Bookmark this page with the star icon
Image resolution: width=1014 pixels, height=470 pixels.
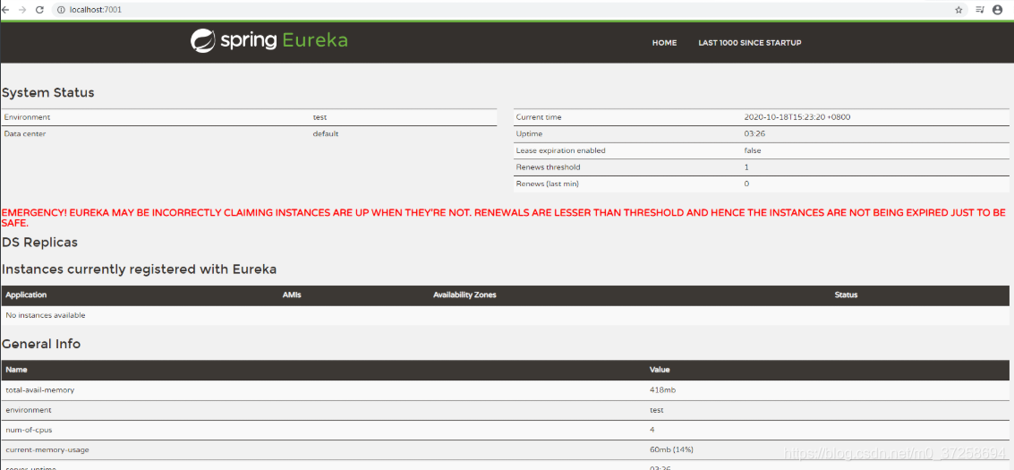959,10
